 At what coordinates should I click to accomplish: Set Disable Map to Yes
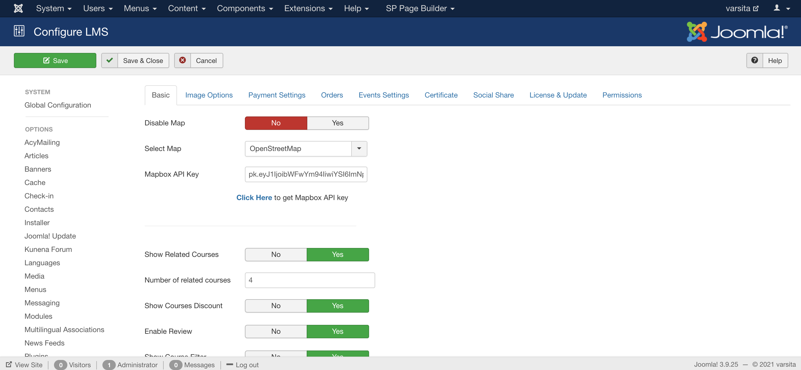point(337,123)
